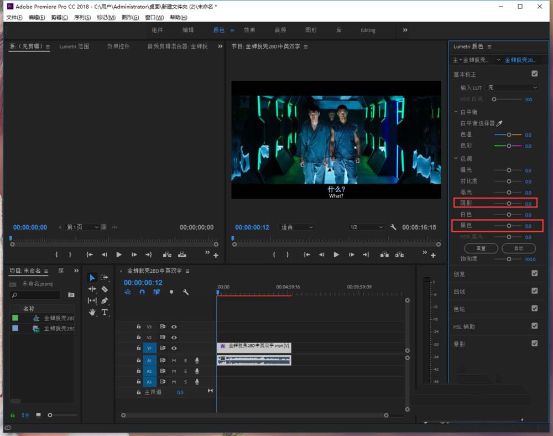This screenshot has width=553, height=436.
Task: Open the 适合 zoom level dropdown
Action: pos(296,227)
